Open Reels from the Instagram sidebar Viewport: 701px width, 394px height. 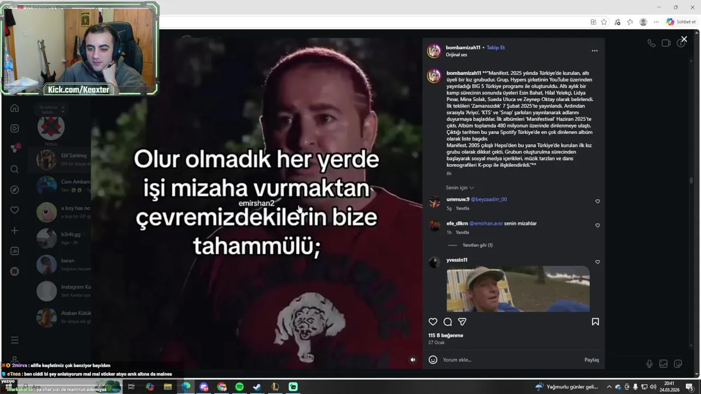tap(15, 129)
